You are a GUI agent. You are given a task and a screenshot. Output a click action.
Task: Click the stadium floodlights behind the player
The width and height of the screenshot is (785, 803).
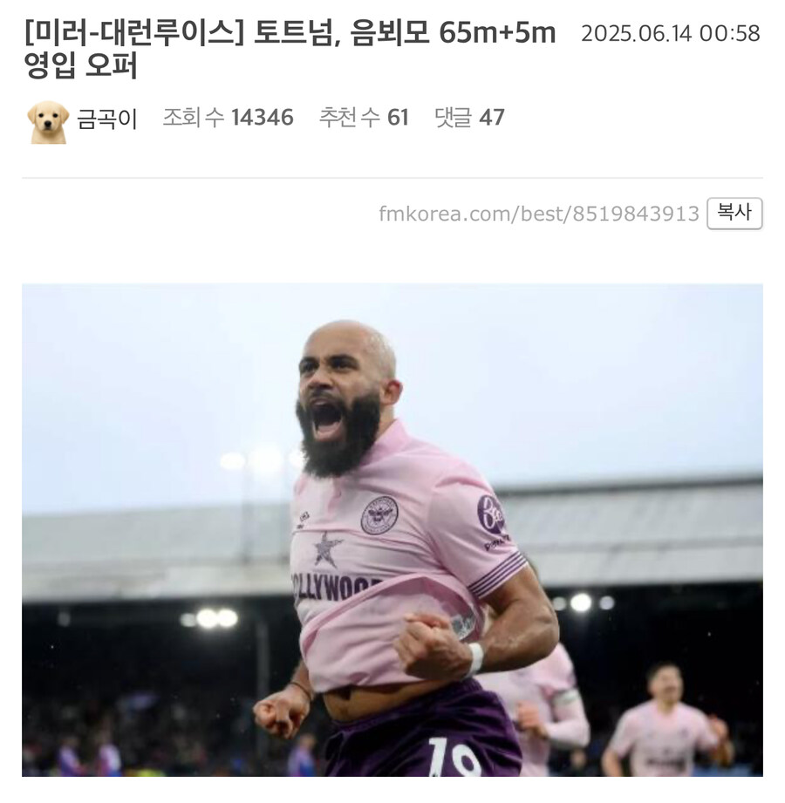point(210,618)
